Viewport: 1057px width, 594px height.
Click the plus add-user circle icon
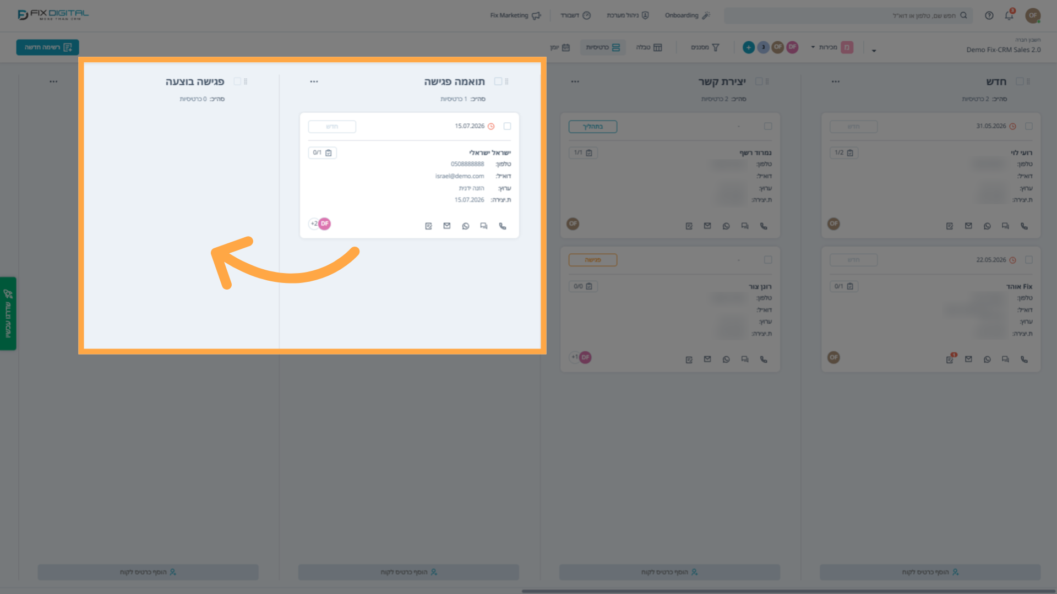tap(748, 47)
